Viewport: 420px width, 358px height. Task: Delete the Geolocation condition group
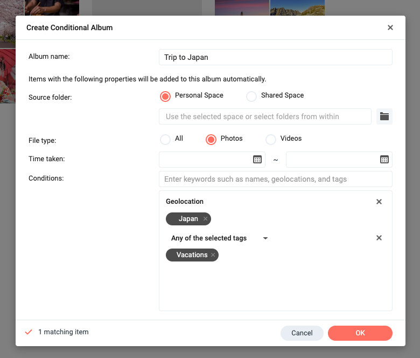pyautogui.click(x=379, y=202)
